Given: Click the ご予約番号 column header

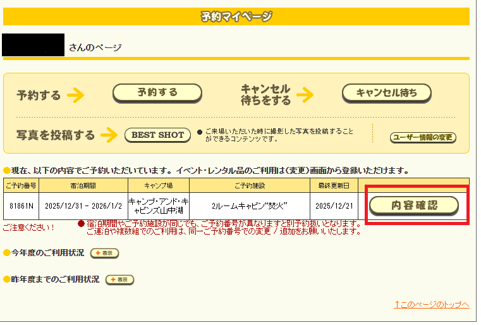Looking at the screenshot, I should point(22,186).
